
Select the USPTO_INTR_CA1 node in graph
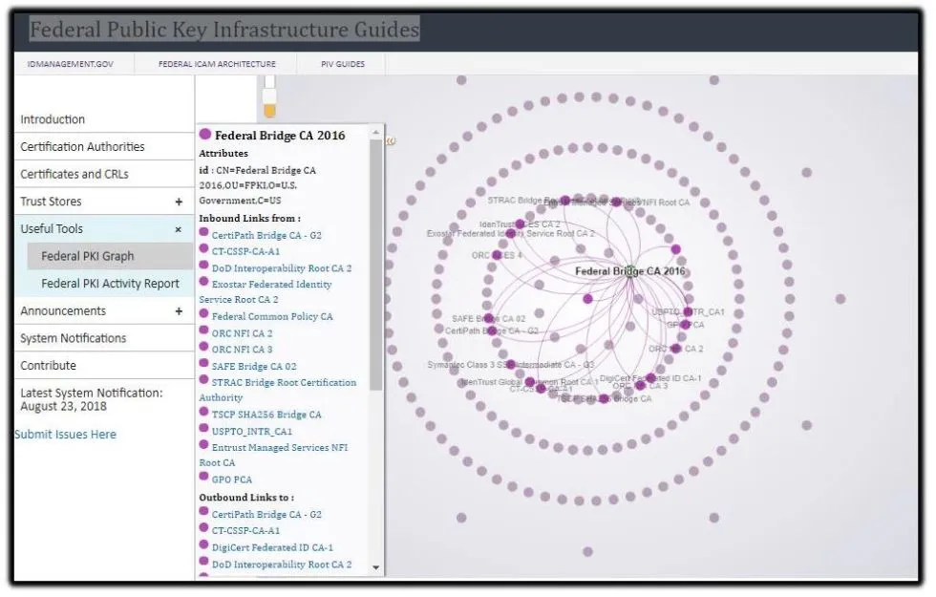pos(688,311)
